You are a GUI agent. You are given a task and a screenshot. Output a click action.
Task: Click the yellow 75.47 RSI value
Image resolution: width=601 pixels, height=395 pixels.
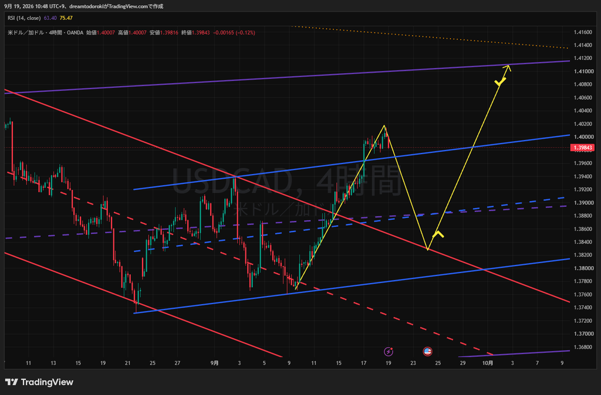pyautogui.click(x=66, y=18)
